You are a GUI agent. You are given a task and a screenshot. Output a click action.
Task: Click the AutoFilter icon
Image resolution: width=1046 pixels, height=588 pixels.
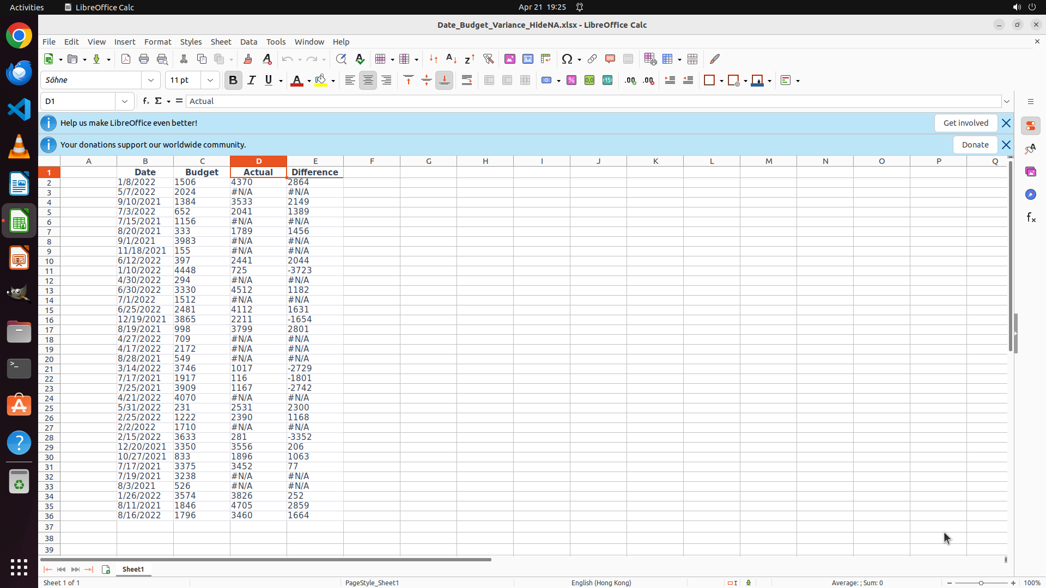click(488, 59)
